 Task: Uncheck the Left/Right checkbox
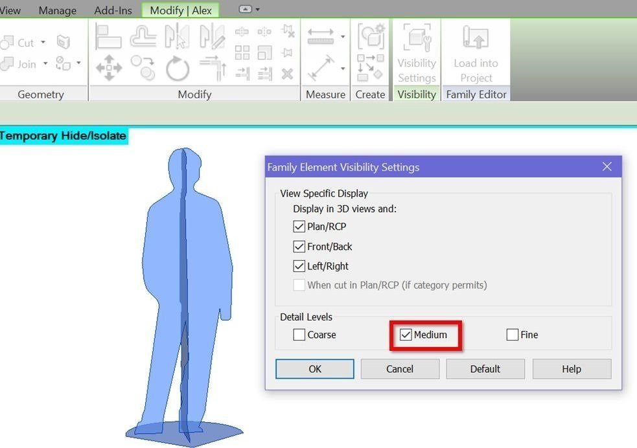pos(299,266)
